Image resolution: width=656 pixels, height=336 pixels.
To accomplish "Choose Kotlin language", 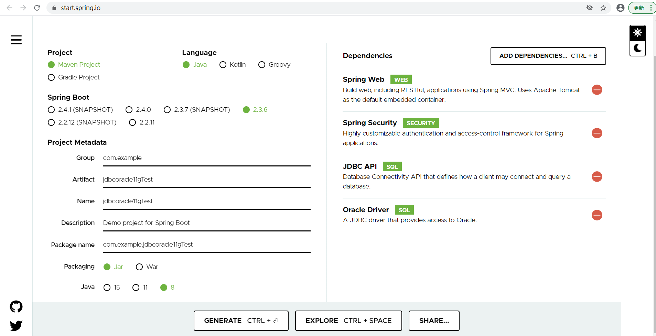I will point(233,65).
